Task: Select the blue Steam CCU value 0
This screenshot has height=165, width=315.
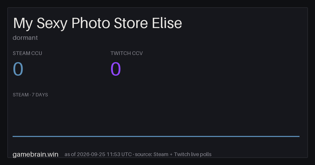Action: tap(18, 69)
